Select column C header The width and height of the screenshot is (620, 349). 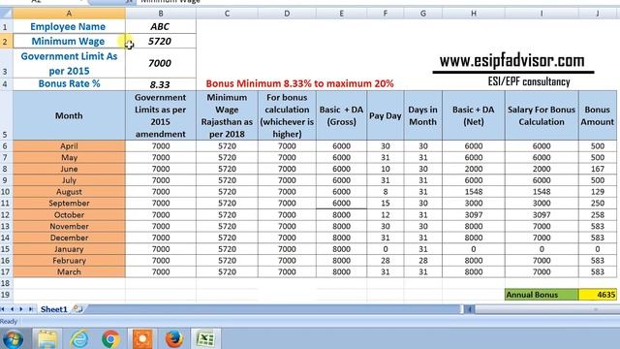227,14
